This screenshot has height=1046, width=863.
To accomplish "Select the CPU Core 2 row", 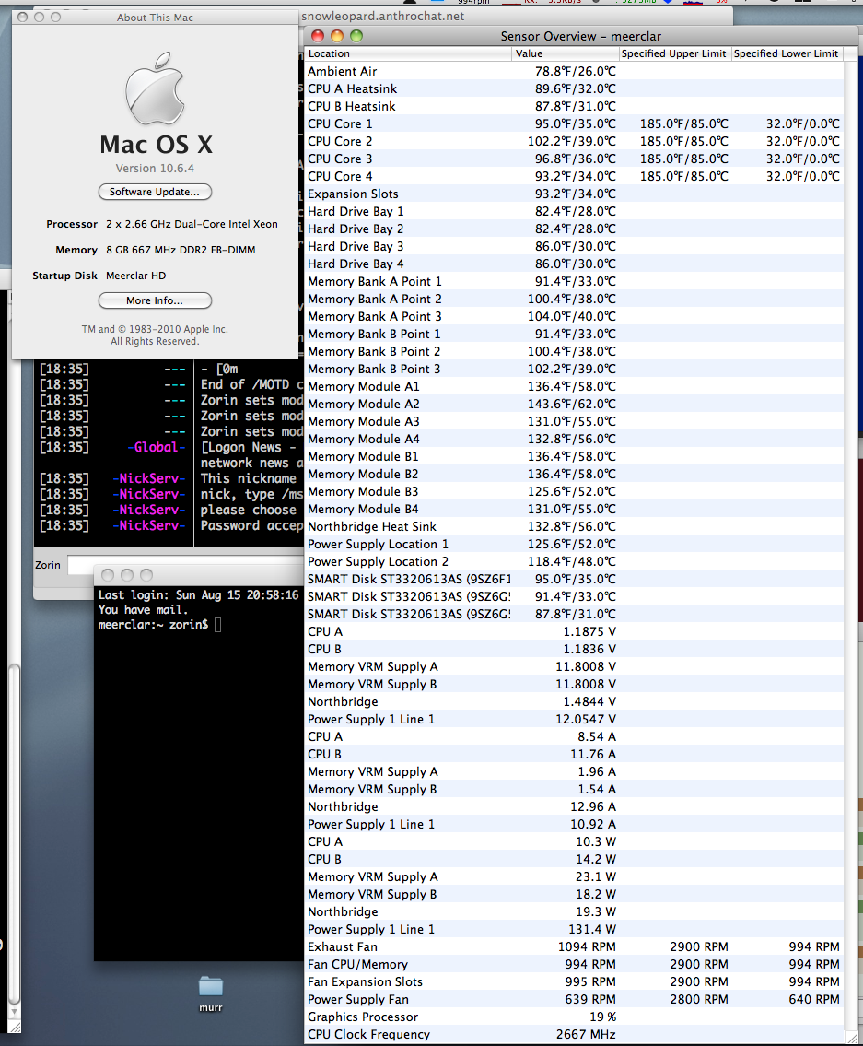I will 574,141.
